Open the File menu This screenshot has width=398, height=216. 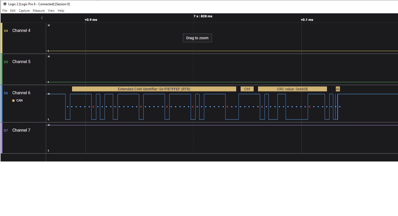4,11
